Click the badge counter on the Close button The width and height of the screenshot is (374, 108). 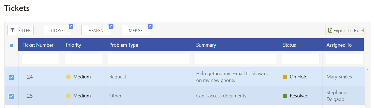pos(71,26)
